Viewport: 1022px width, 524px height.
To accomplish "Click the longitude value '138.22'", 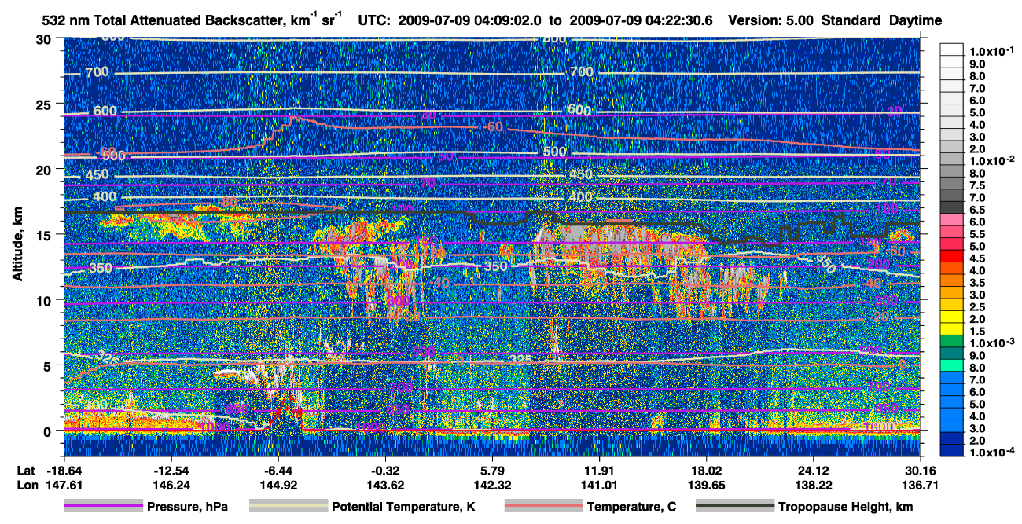I will point(814,485).
